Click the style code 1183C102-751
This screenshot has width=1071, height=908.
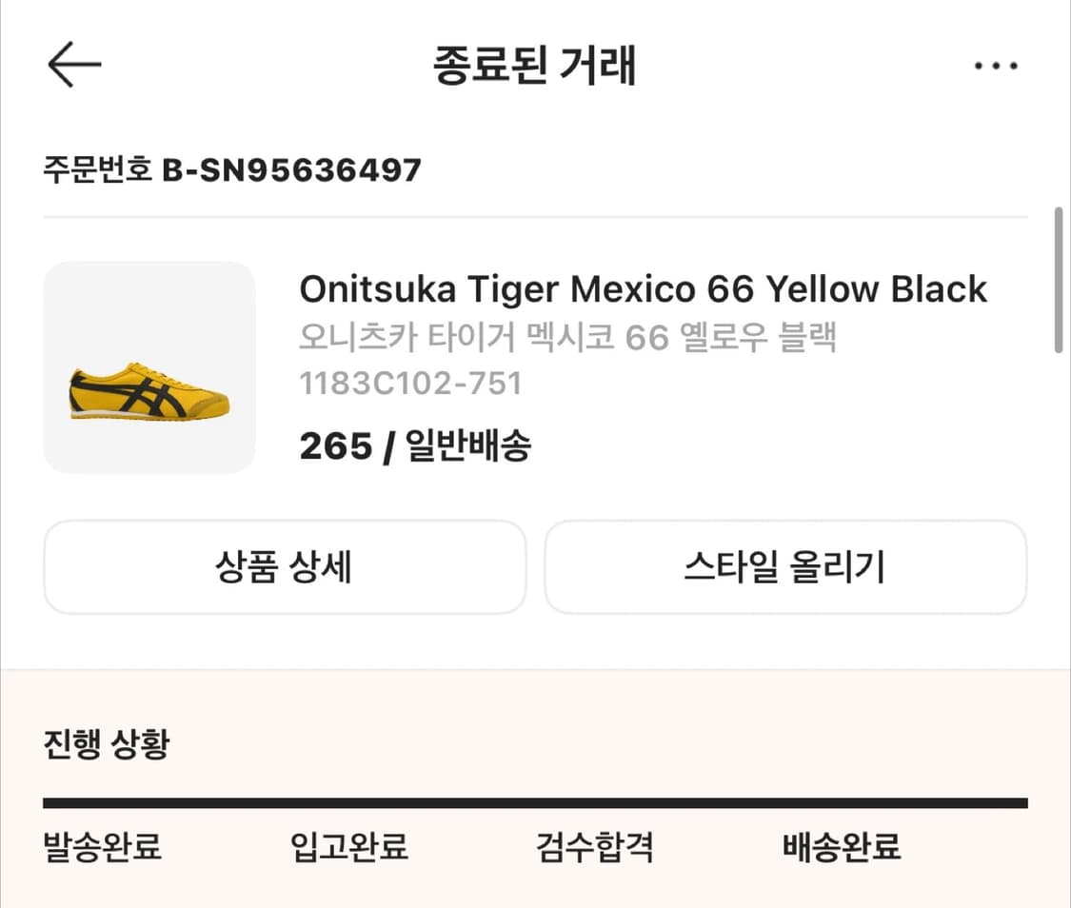pos(410,385)
